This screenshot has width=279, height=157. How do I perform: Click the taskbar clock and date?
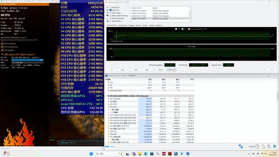(x=272, y=154)
